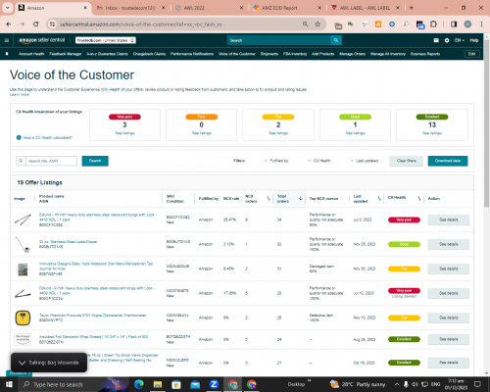
Task: Click the info icon beside How is CX Health calculated
Action: click(19, 137)
